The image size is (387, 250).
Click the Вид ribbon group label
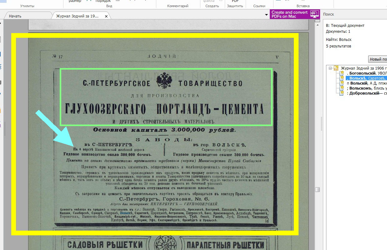pyautogui.click(x=109, y=6)
